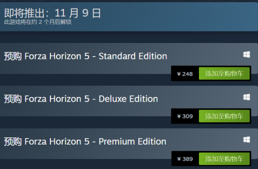258x169 pixels.
Task: Click 预购 text on Premium Edition row
Action: pos(12,142)
